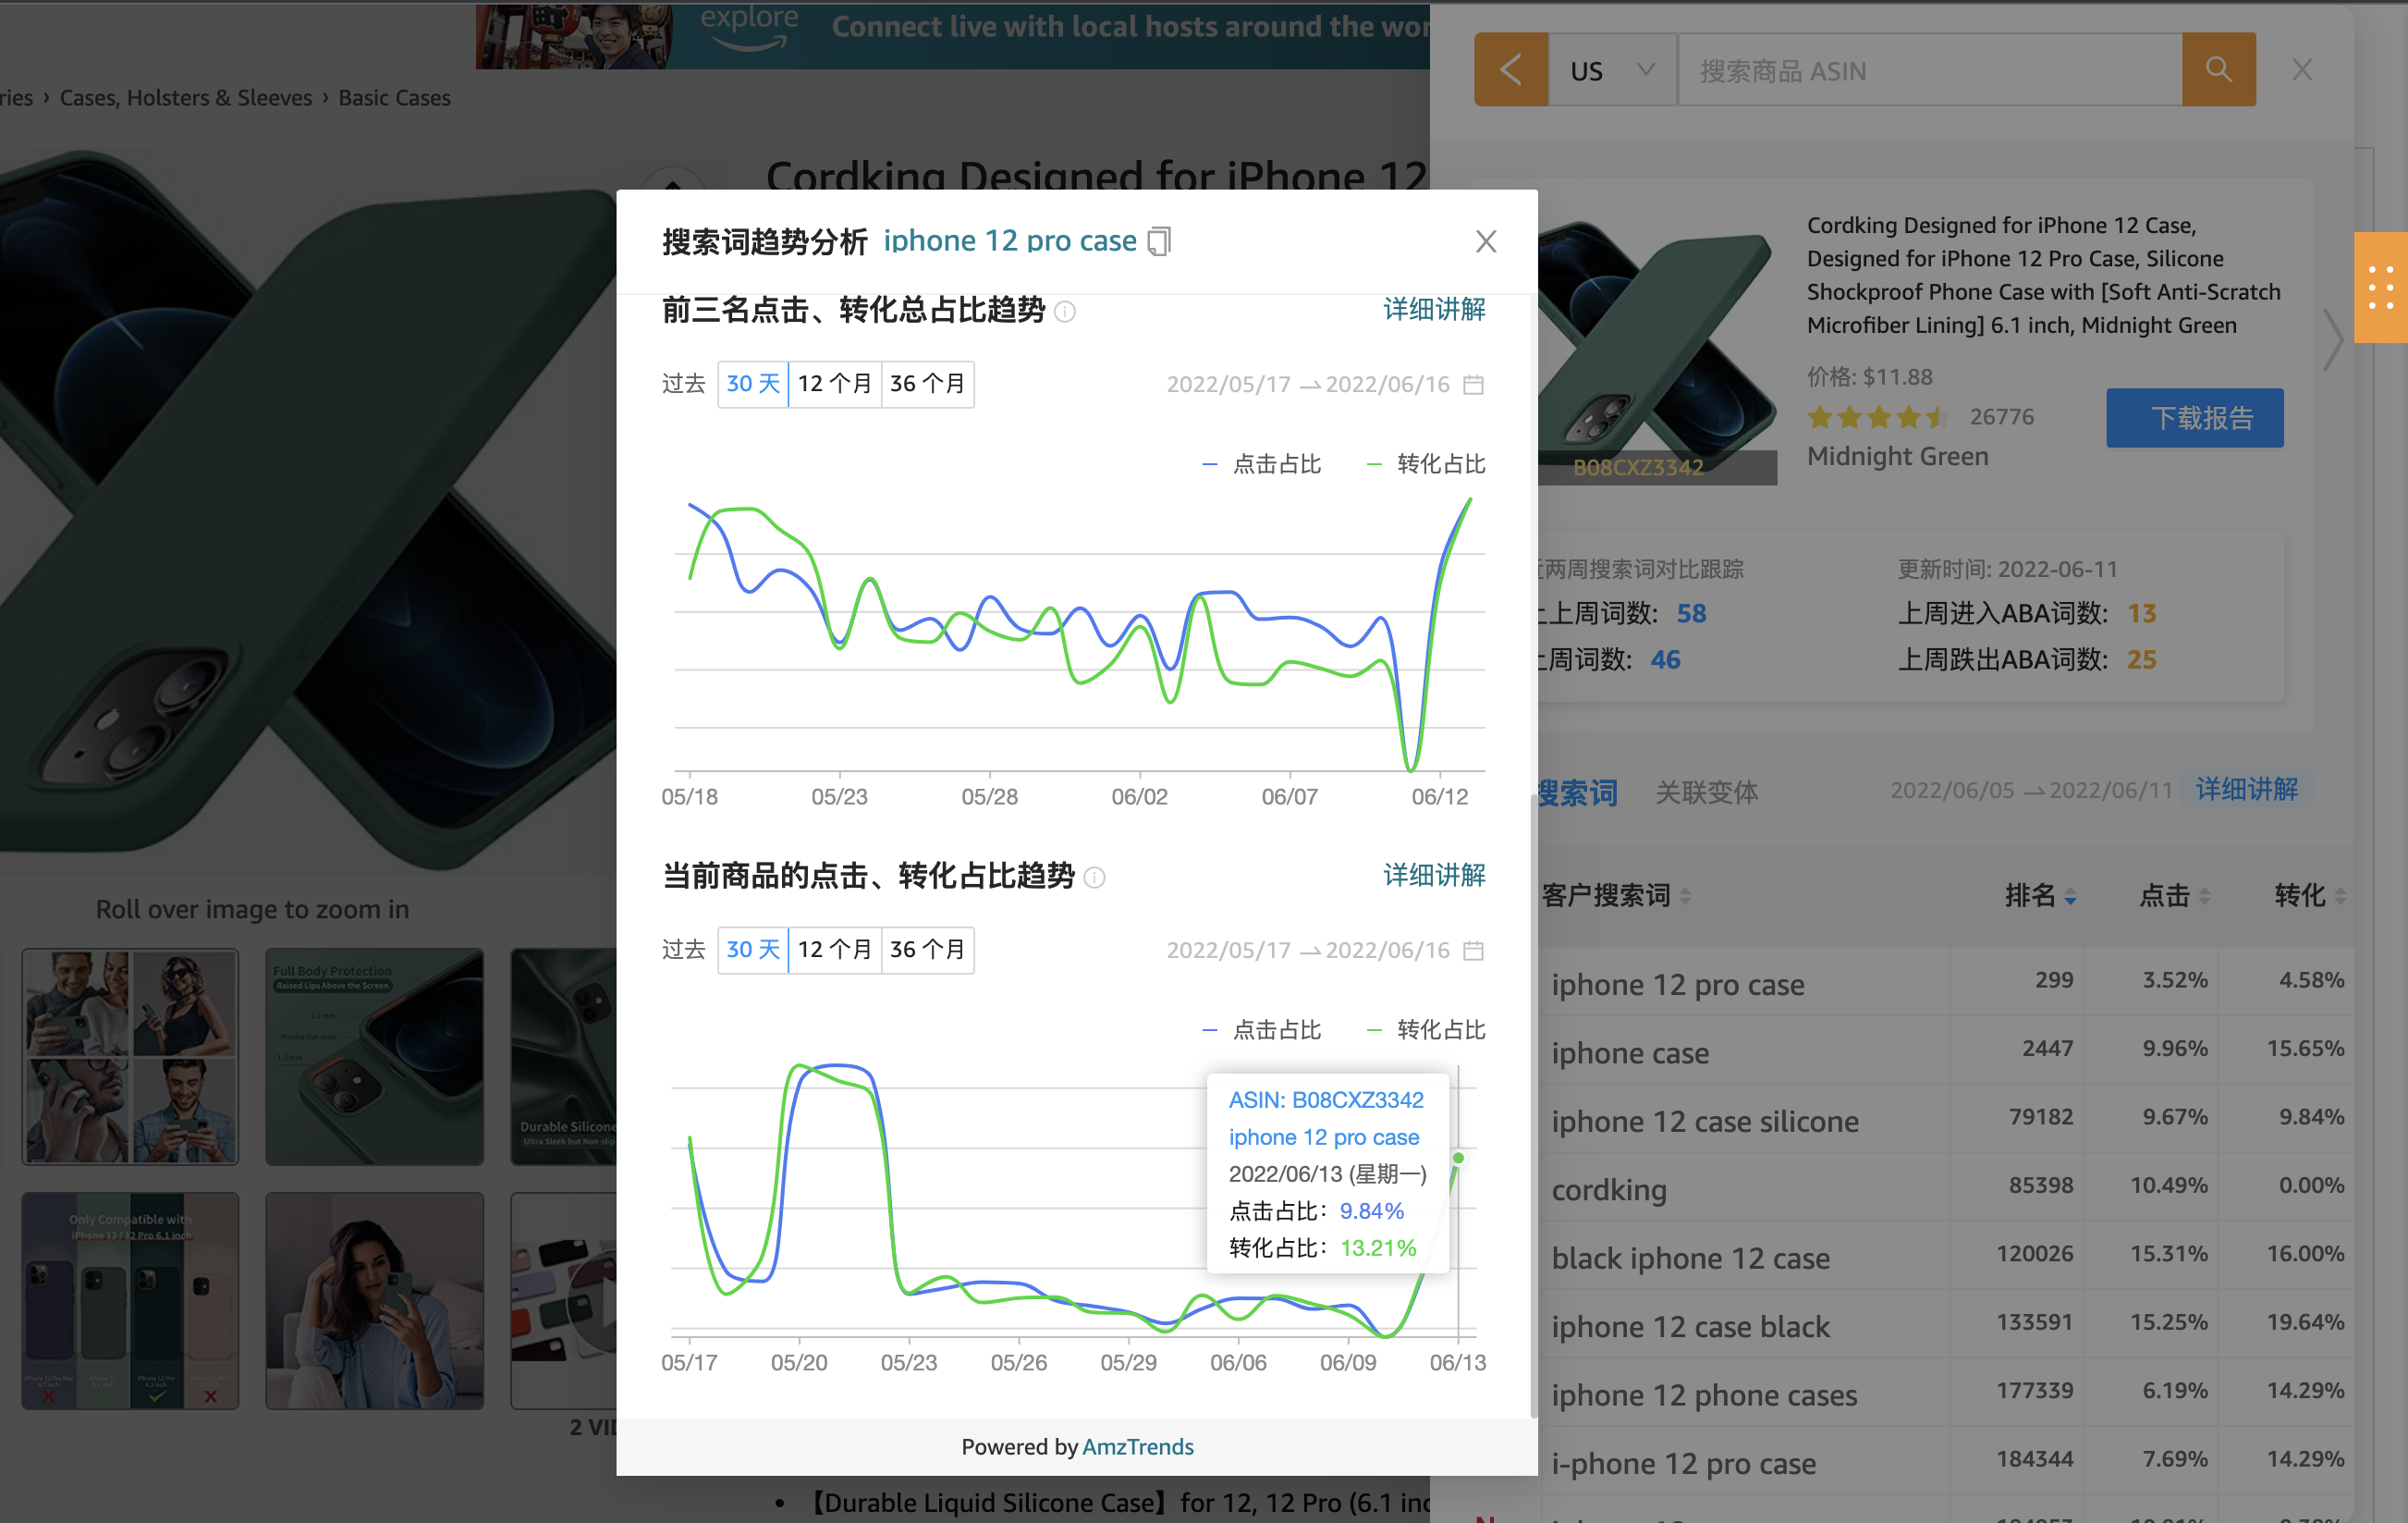Click the 搜索商品 ASIN input field

(1928, 70)
